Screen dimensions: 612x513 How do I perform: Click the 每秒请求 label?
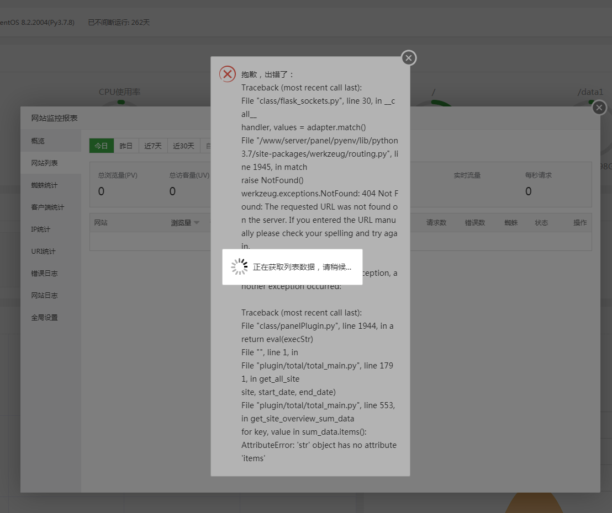(x=538, y=175)
